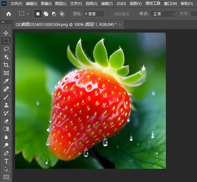Select the Gradient tool
197x182 pixels.
tap(6, 129)
